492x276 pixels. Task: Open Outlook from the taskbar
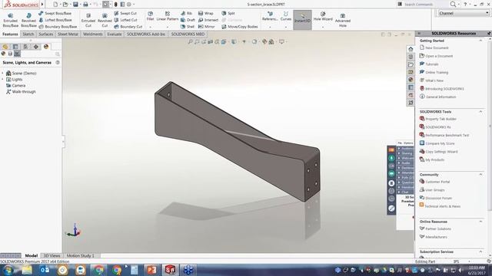[45, 270]
